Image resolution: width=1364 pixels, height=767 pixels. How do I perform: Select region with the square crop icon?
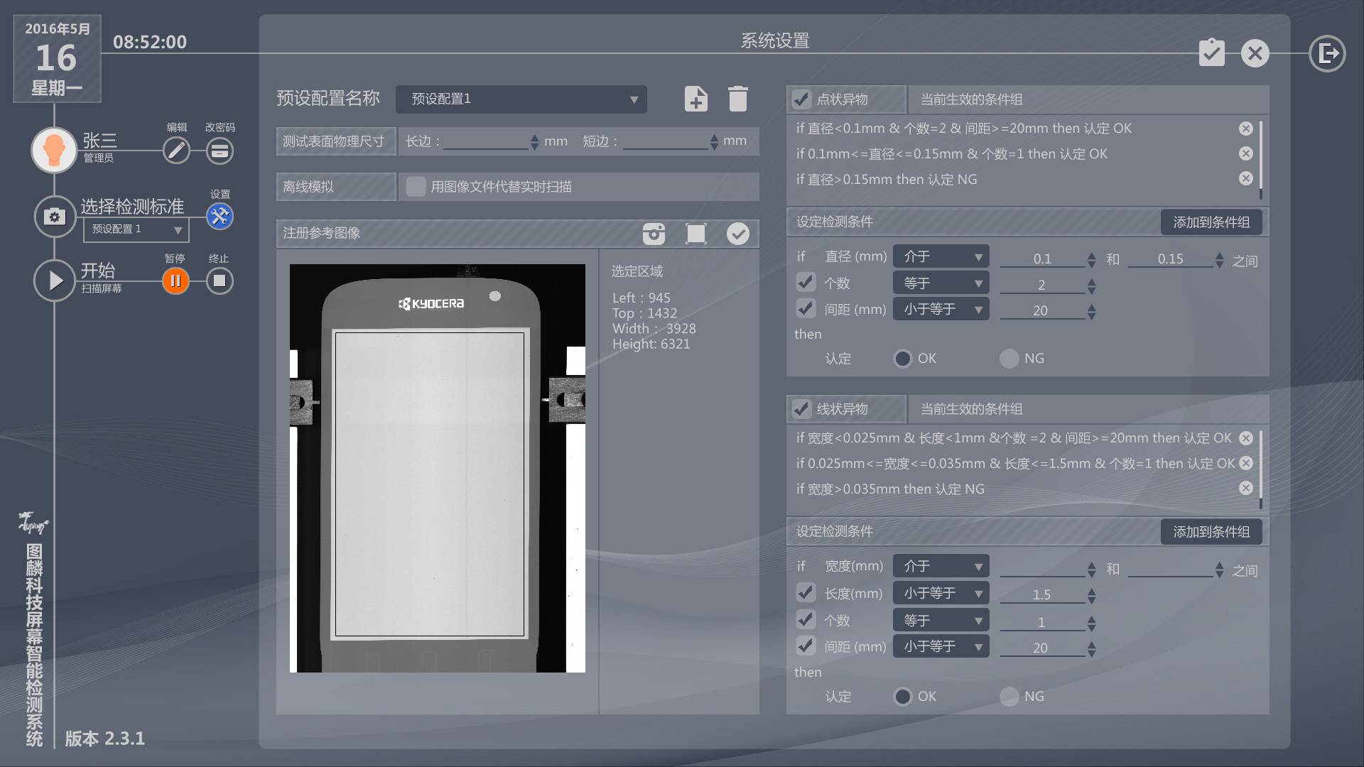[696, 234]
